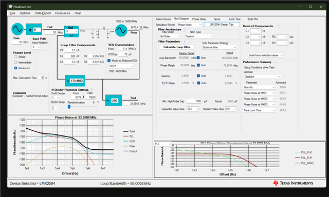Click the divide symbol on 256 output divider

click(108, 101)
